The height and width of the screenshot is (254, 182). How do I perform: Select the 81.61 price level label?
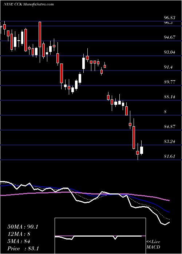tap(170, 156)
